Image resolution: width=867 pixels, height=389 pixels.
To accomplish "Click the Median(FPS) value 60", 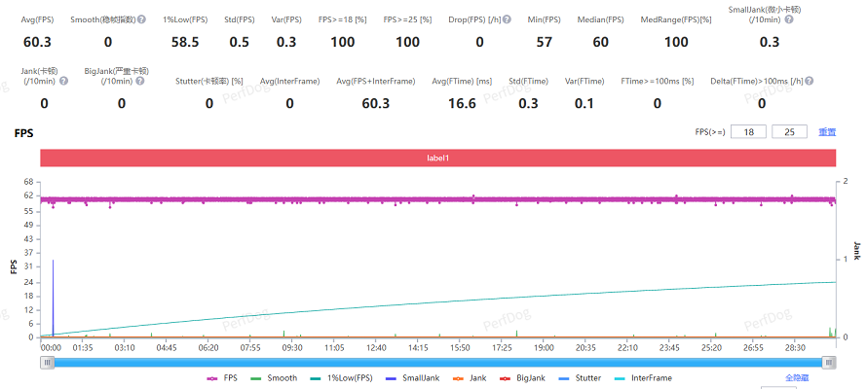I will tap(600, 43).
